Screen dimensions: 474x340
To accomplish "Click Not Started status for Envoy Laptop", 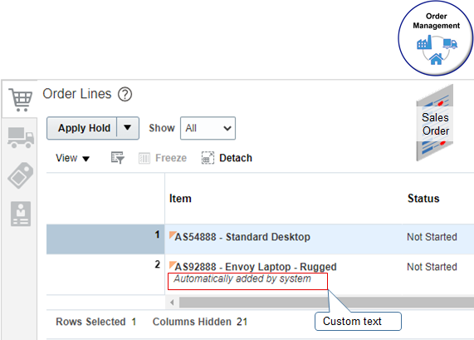I will (x=432, y=267).
